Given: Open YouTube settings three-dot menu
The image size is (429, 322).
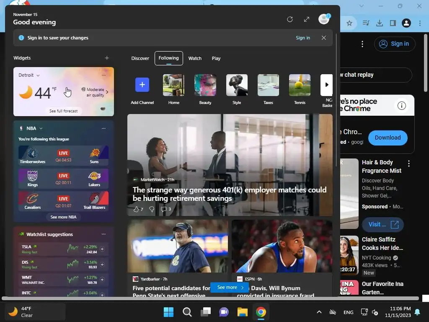Looking at the screenshot, I should tap(362, 44).
